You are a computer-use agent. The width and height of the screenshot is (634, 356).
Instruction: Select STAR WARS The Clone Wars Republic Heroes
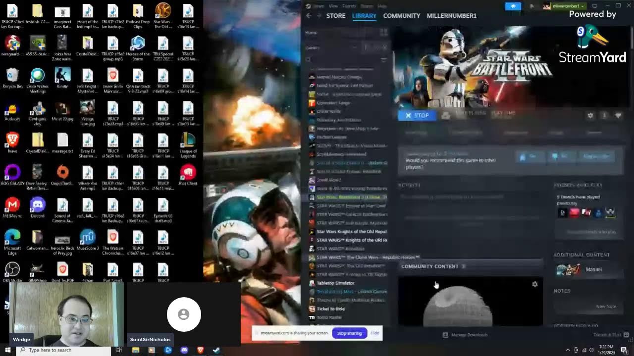point(368,257)
